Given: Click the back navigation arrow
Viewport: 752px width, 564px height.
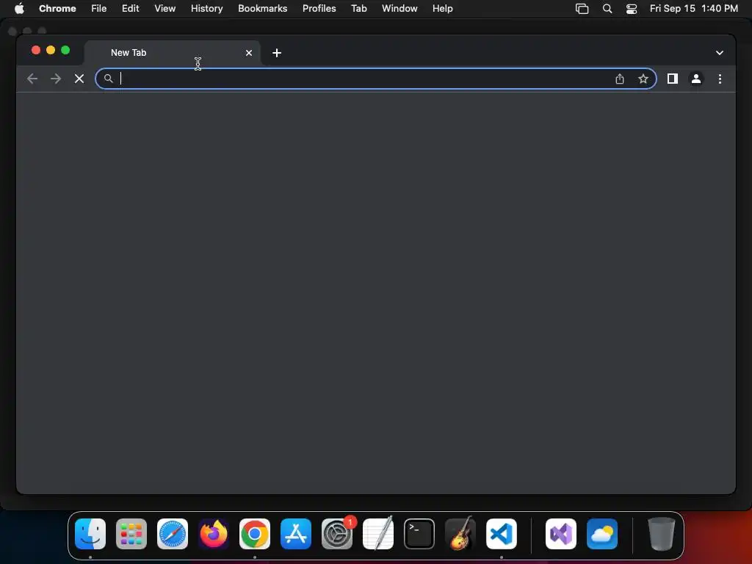Looking at the screenshot, I should coord(32,79).
